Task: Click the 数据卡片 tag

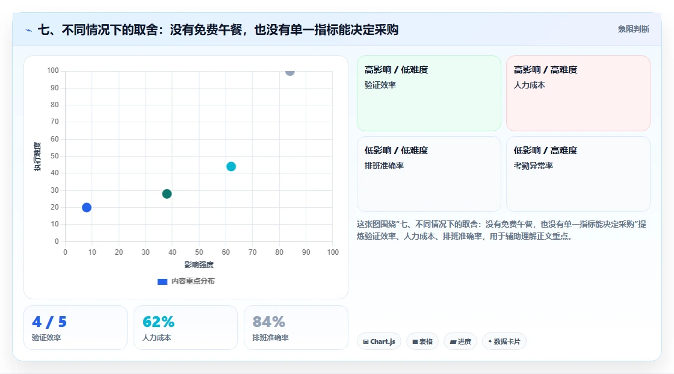Action: (x=504, y=341)
